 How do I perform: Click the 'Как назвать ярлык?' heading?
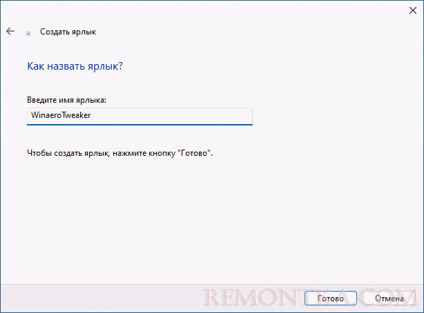75,66
